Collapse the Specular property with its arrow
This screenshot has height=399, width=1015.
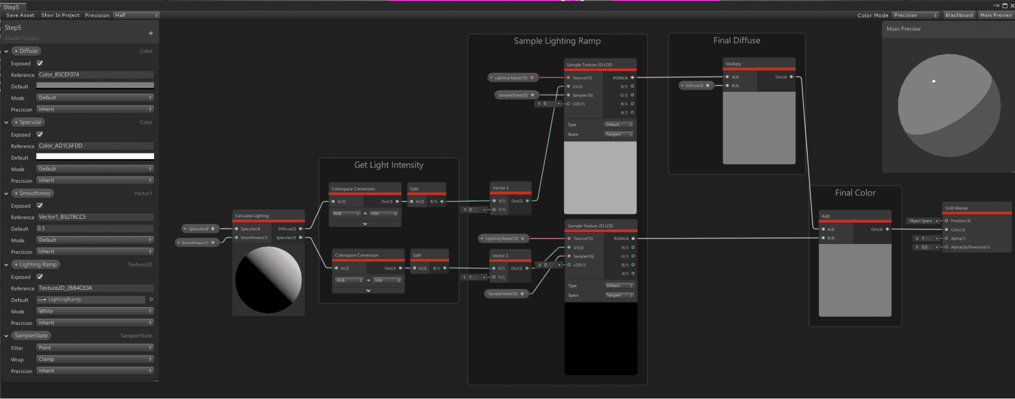point(6,122)
